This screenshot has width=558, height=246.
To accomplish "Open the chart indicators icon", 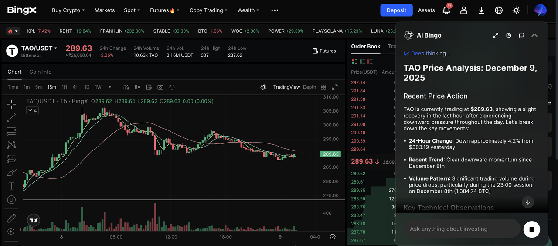I will 126,87.
